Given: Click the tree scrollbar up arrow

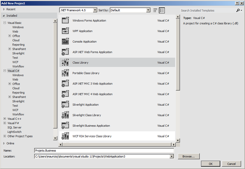Looking at the screenshot, I should (55, 21).
